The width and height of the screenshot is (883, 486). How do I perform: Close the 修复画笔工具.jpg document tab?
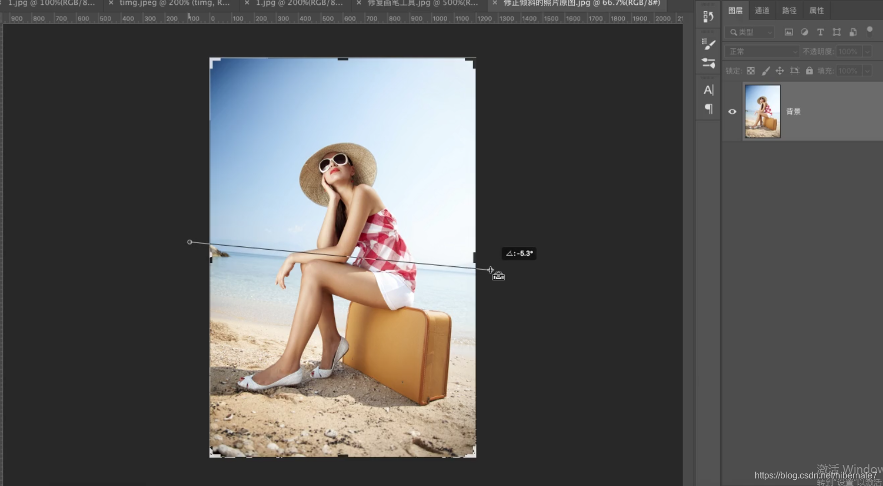click(359, 3)
